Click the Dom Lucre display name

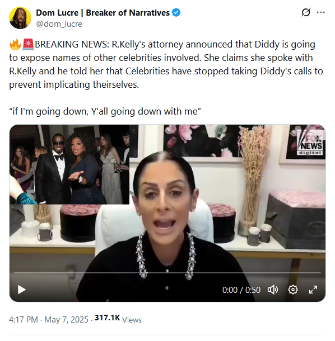click(x=103, y=13)
